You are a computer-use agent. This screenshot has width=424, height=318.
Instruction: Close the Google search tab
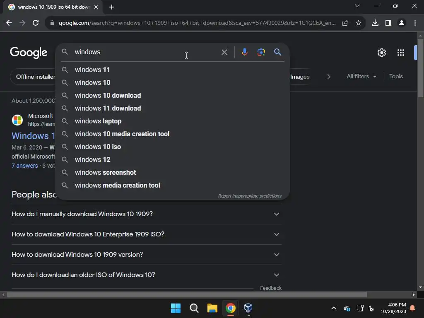click(96, 7)
